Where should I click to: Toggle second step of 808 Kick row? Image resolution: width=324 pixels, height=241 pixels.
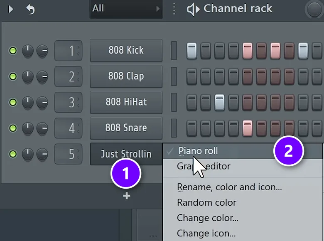coord(206,51)
